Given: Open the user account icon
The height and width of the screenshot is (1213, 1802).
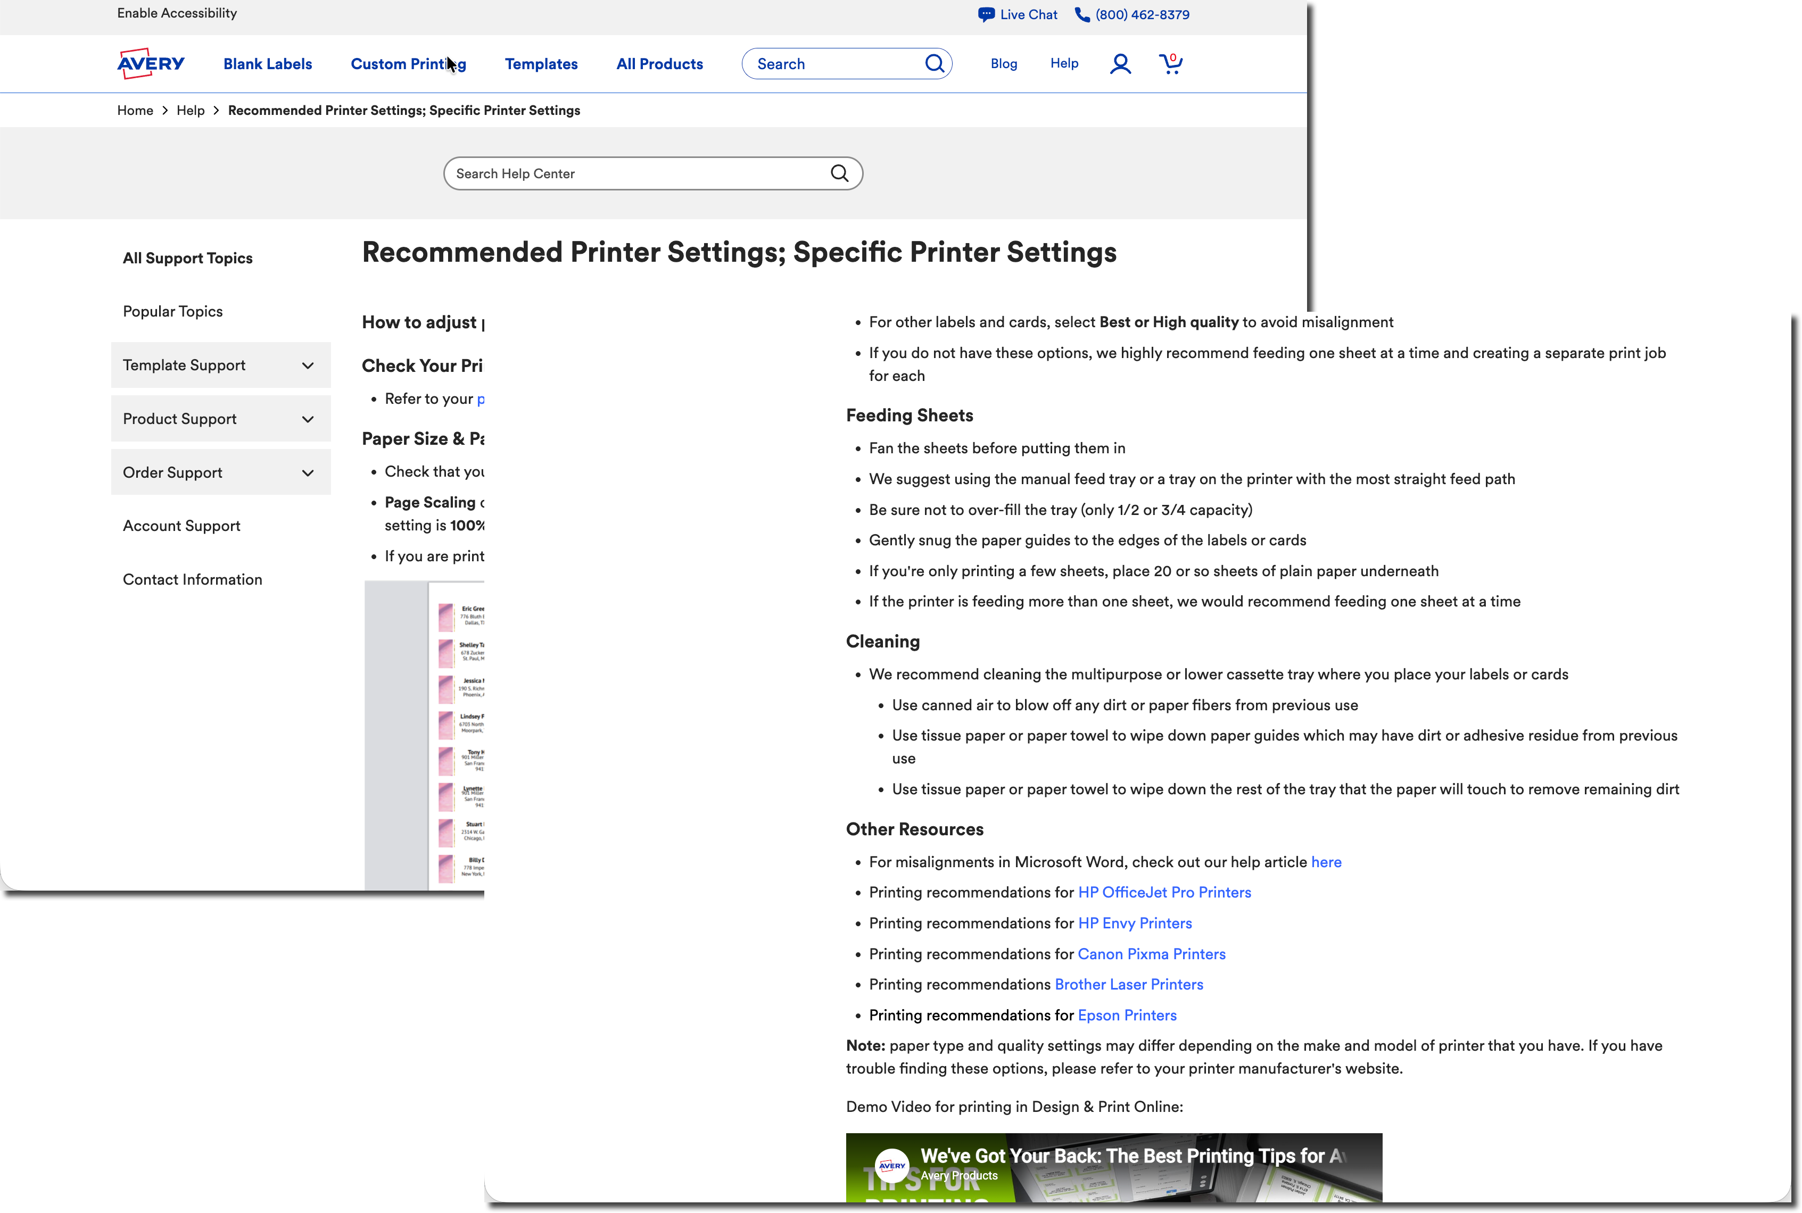Looking at the screenshot, I should (1120, 63).
